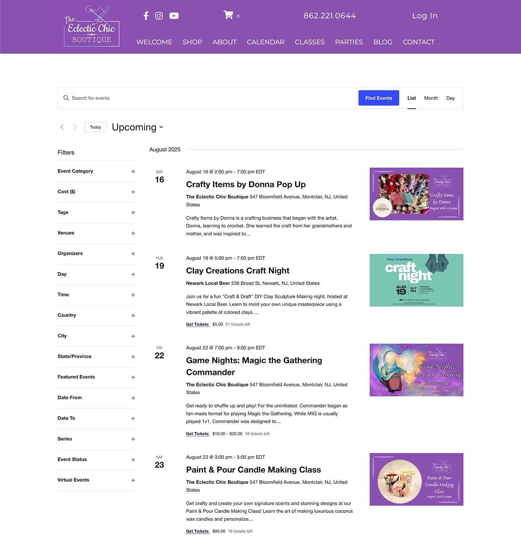Click the search magnifier icon
The image size is (521, 550).
(x=66, y=98)
